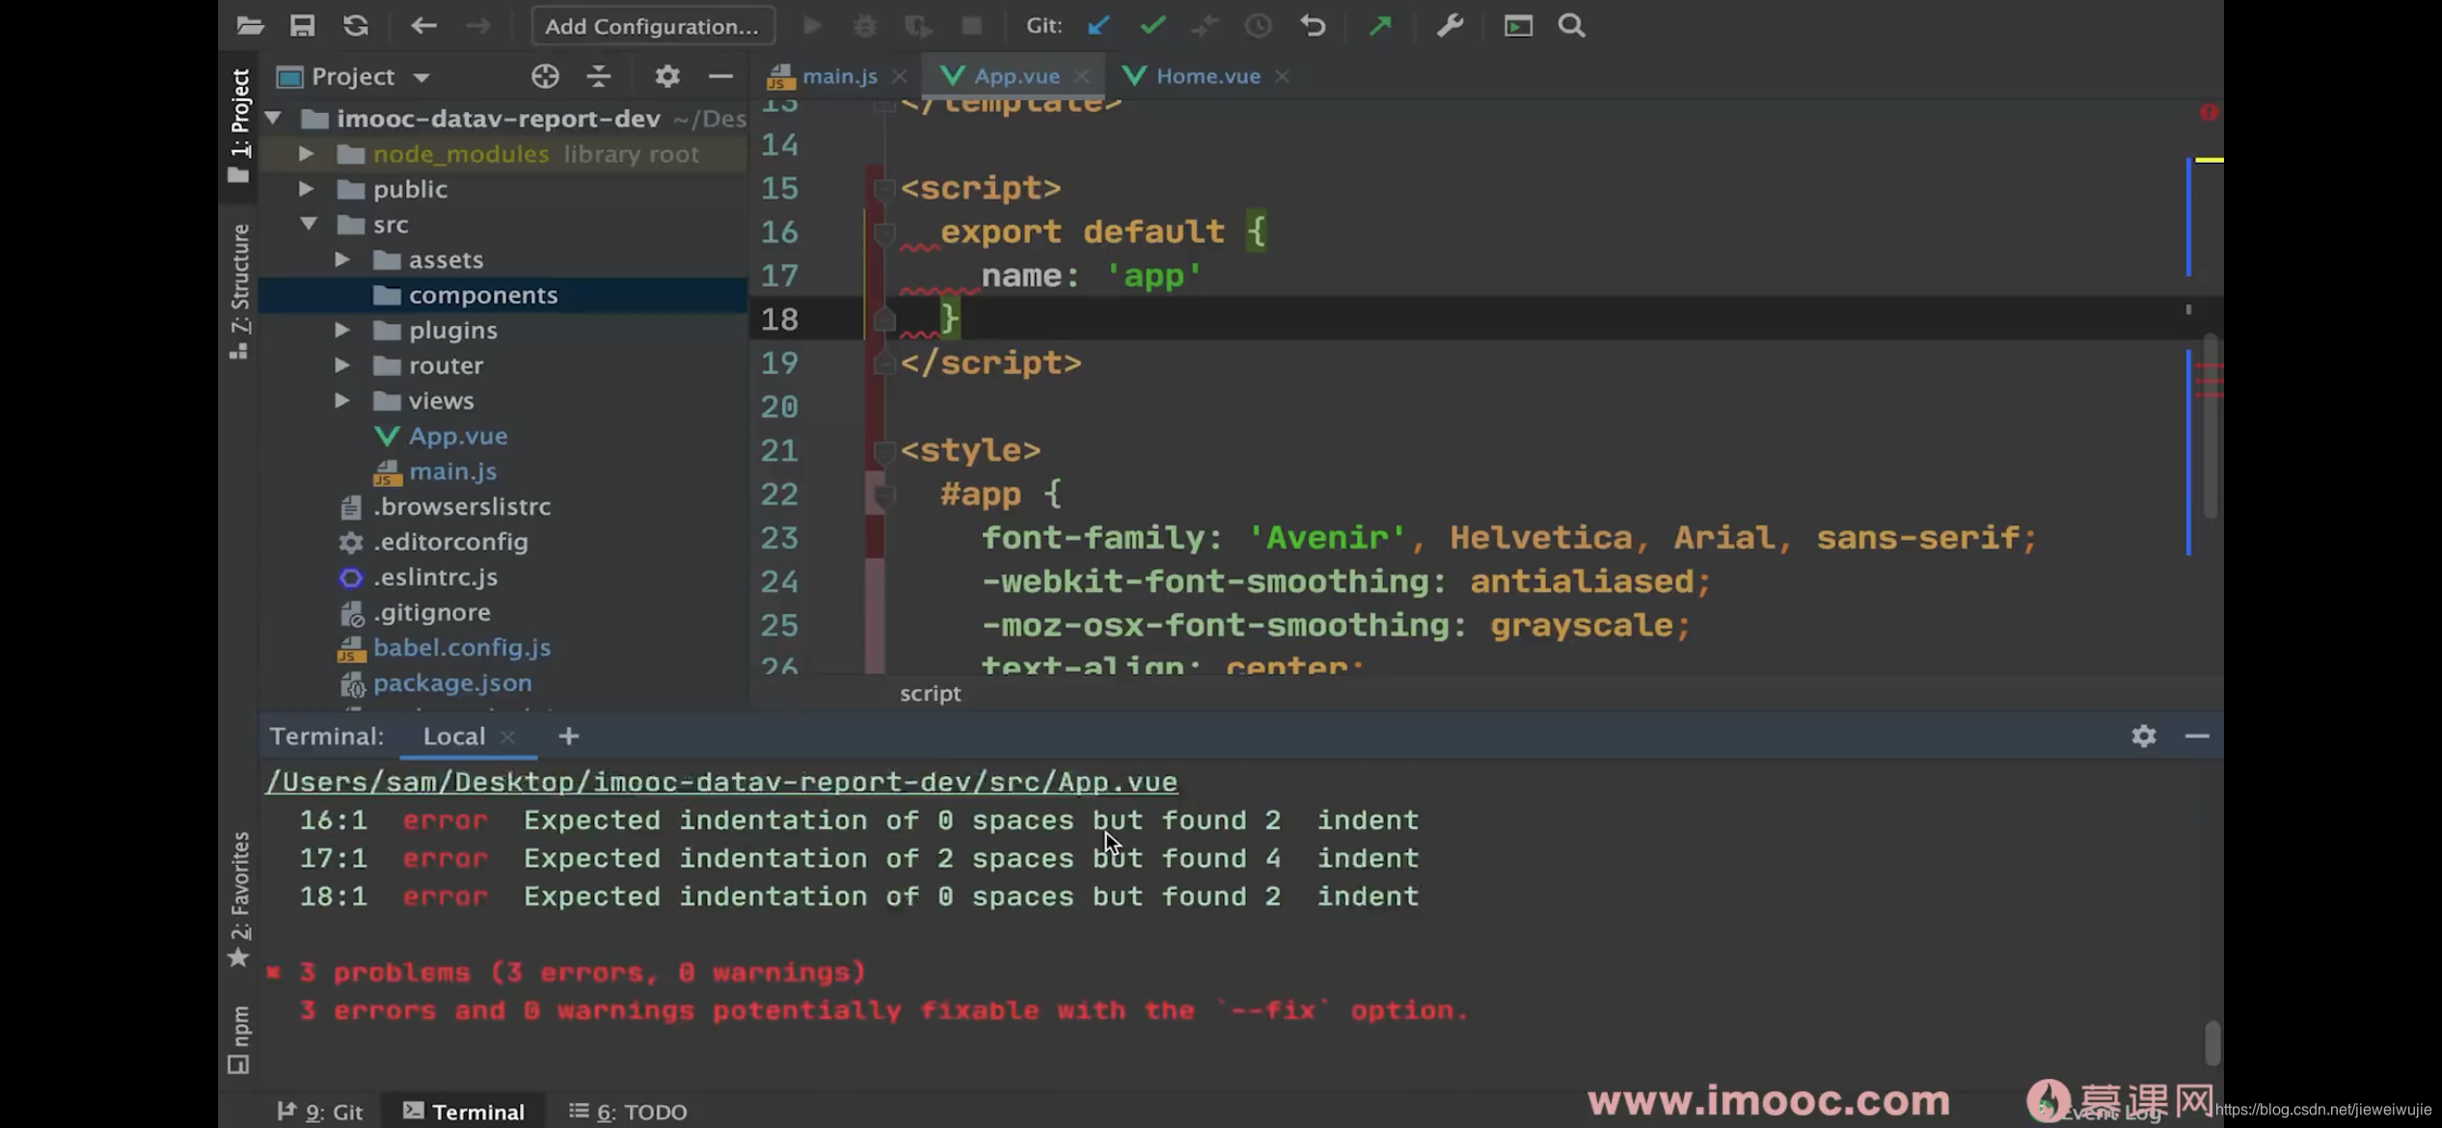Screen dimensions: 2442x1128
Task: Commit changes with the green Git checkmark
Action: (1153, 26)
